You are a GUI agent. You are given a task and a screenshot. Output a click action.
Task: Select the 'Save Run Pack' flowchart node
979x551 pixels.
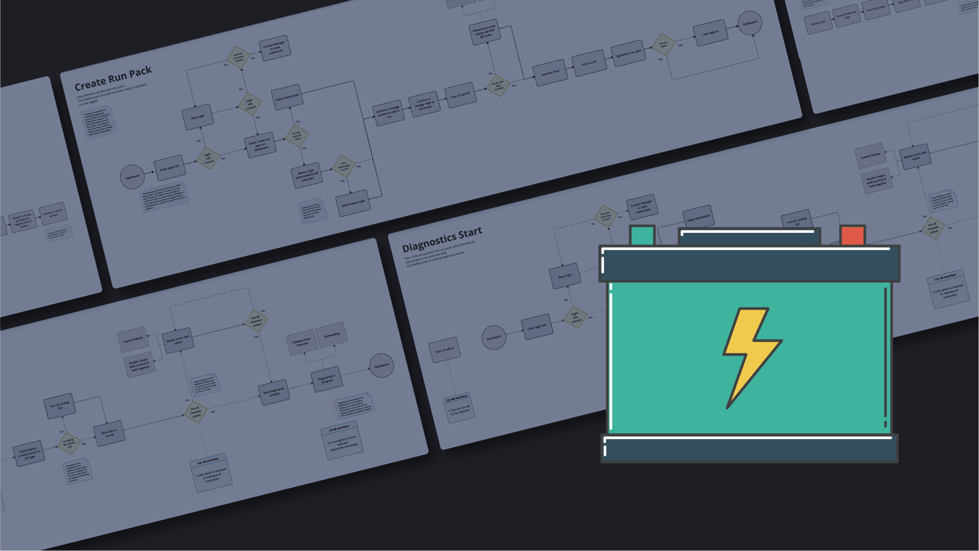tap(550, 73)
